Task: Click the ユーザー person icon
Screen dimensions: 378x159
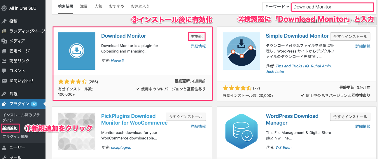Action: 4,148
